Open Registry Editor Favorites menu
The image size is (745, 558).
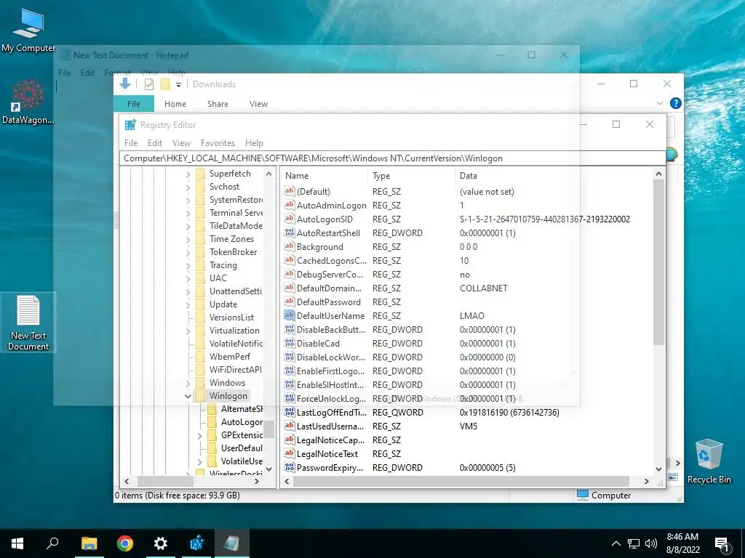click(218, 143)
